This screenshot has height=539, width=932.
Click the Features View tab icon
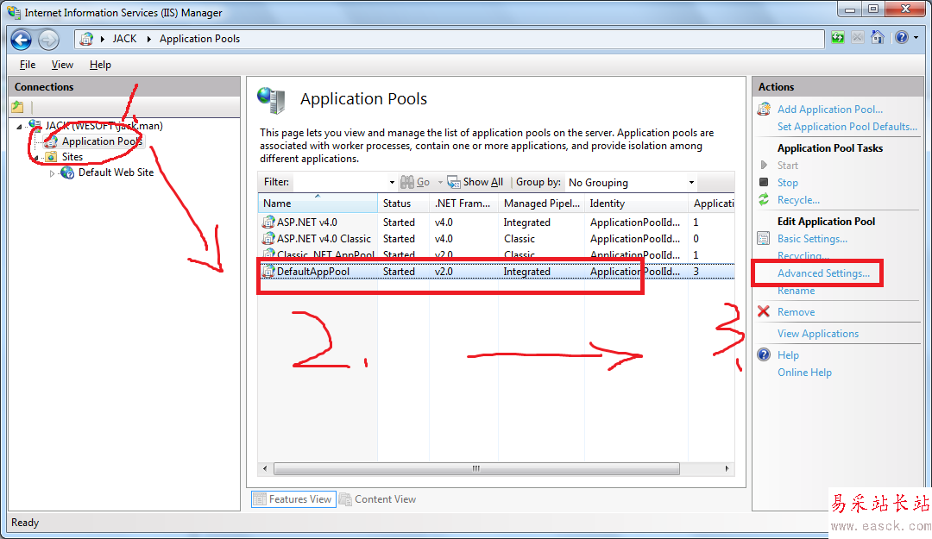point(259,499)
